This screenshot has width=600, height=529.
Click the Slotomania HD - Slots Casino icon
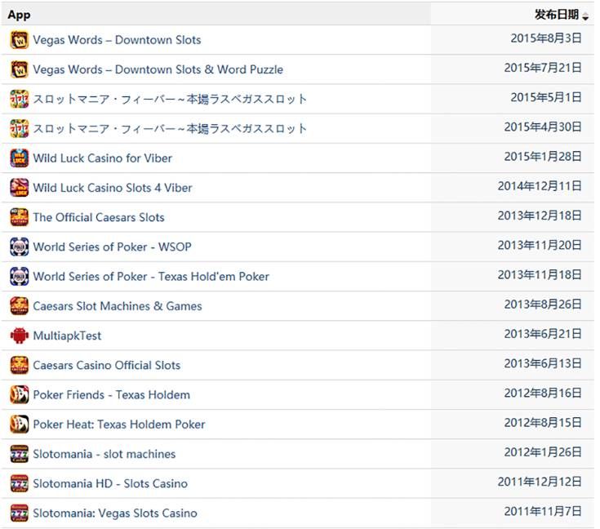[19, 483]
